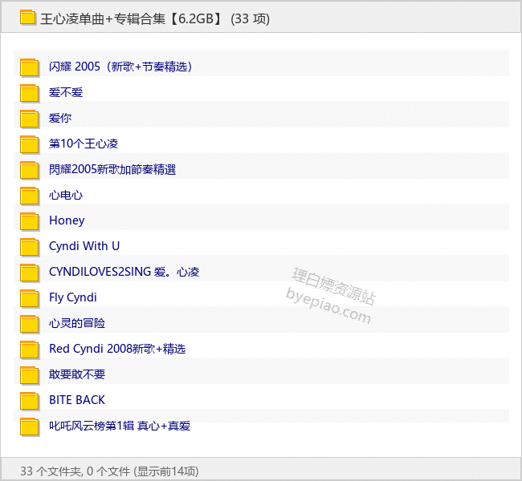Click the header folder icon for 王心凌单曲+专辑合集
The image size is (522, 481).
27,18
